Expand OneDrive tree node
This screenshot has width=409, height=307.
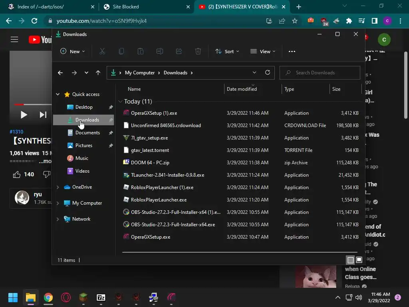tap(58, 187)
